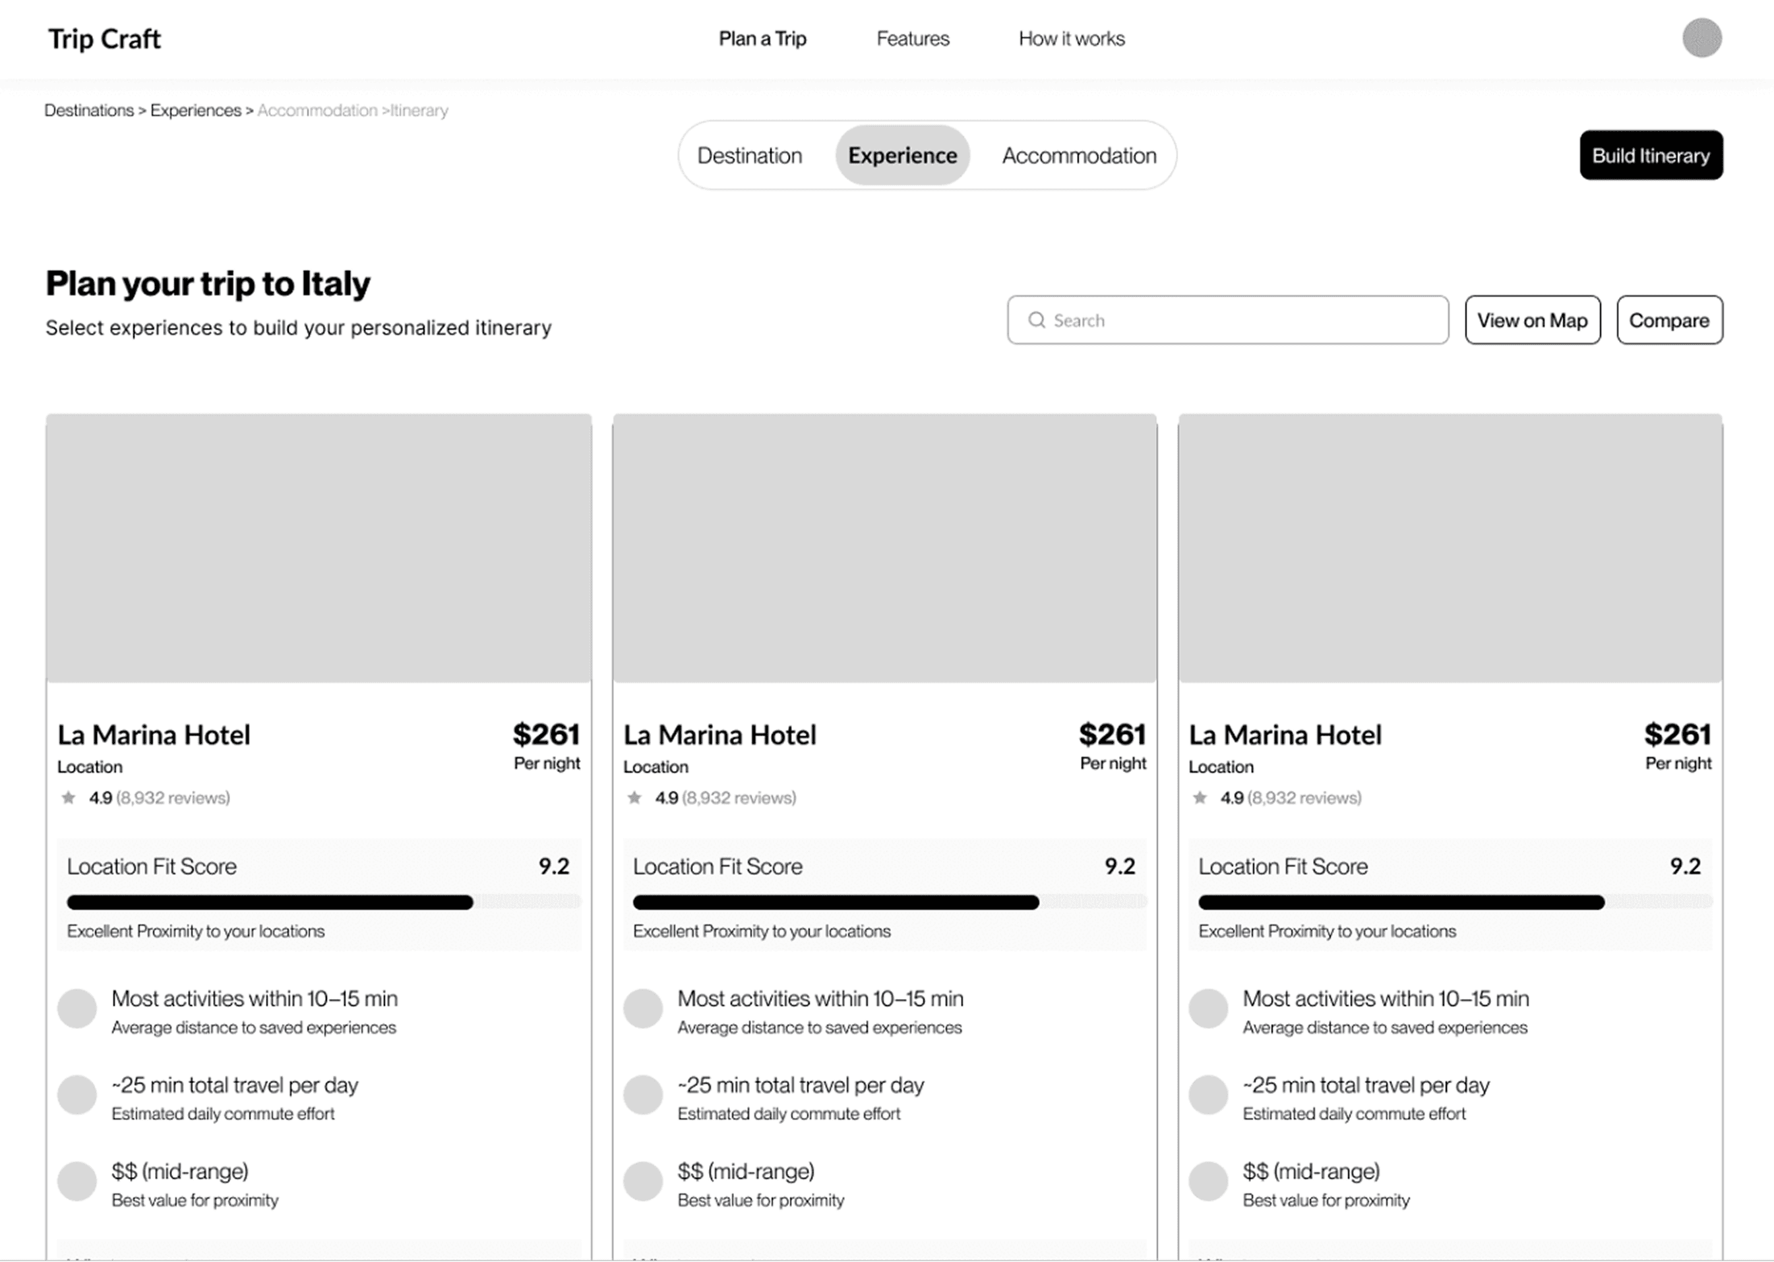
Task: Click the Compare button
Action: [1669, 320]
